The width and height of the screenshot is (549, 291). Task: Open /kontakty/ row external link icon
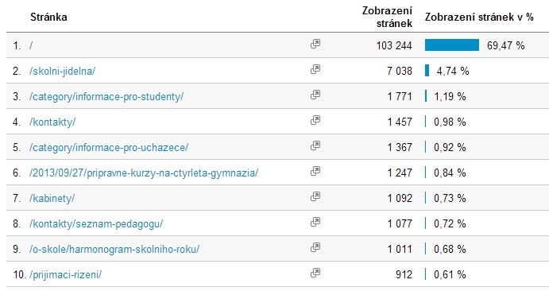(315, 121)
